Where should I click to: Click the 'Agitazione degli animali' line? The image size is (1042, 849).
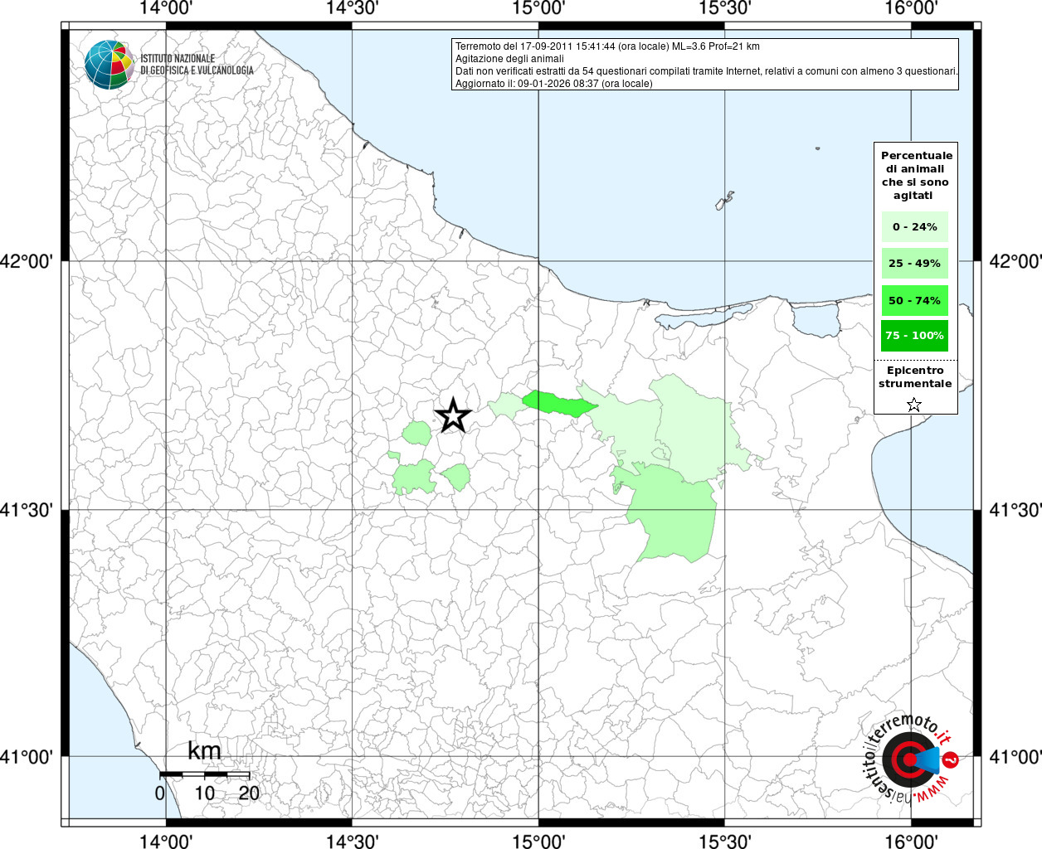[x=509, y=59]
